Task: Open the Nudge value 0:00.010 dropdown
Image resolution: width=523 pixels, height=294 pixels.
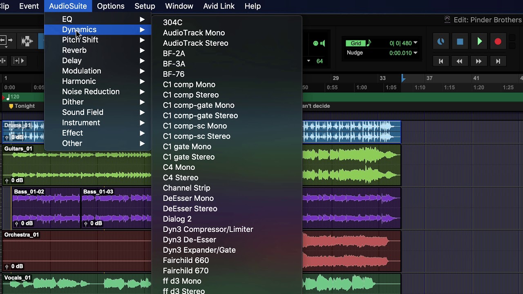Action: click(x=415, y=53)
